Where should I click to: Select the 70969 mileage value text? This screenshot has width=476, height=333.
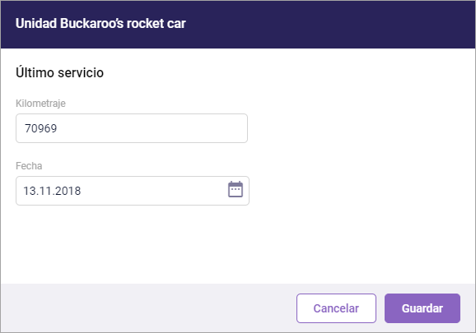[x=40, y=128]
